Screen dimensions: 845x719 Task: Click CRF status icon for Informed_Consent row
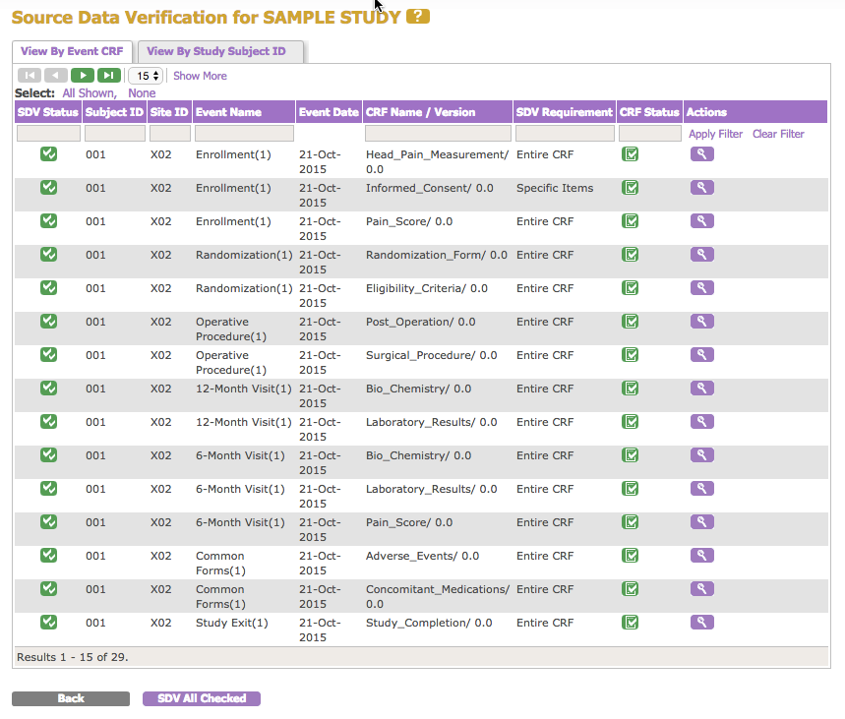click(631, 188)
